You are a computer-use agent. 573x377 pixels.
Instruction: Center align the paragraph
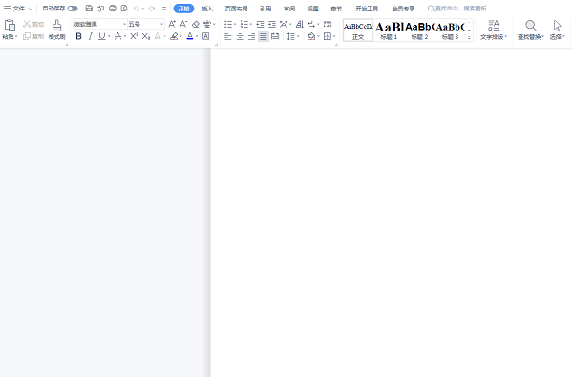point(240,36)
